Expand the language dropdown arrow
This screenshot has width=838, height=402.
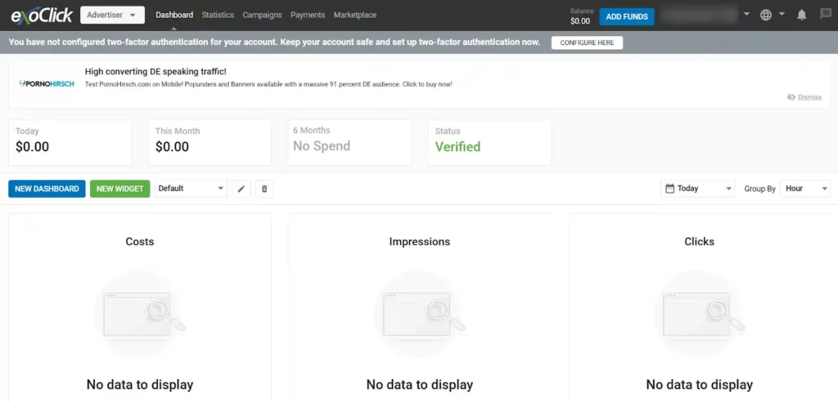click(782, 14)
